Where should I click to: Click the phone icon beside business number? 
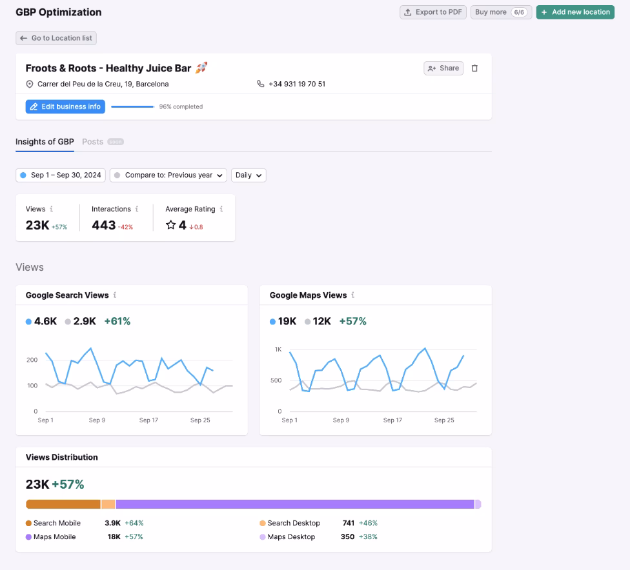[261, 84]
